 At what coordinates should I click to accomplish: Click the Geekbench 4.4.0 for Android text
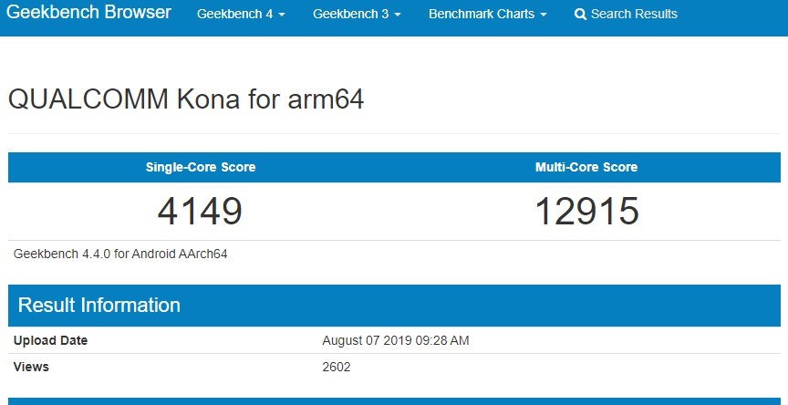(x=120, y=254)
